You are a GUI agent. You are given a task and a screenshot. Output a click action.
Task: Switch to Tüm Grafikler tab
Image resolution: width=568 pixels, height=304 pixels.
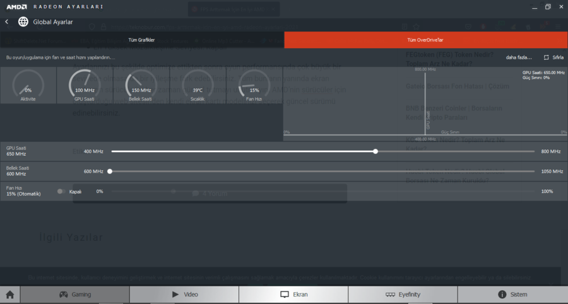coord(141,40)
